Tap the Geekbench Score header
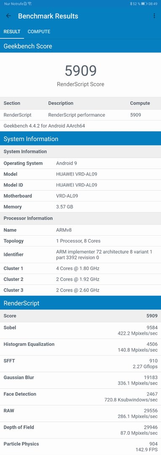Image resolution: width=161 pixels, height=455 pixels. pyautogui.click(x=81, y=46)
